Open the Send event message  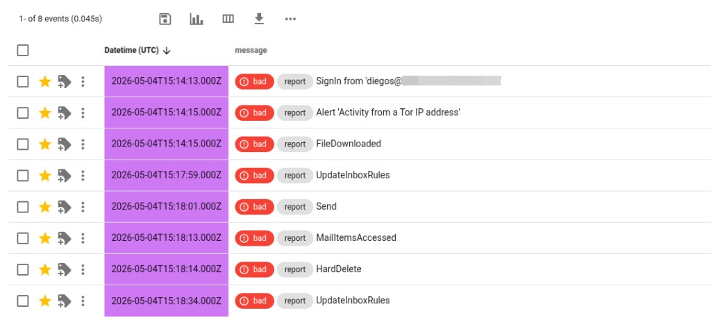pyautogui.click(x=326, y=207)
